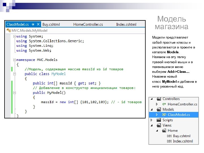Click the line 'using System.Linq;'
The width and height of the screenshot is (204, 153).
pos(35,46)
